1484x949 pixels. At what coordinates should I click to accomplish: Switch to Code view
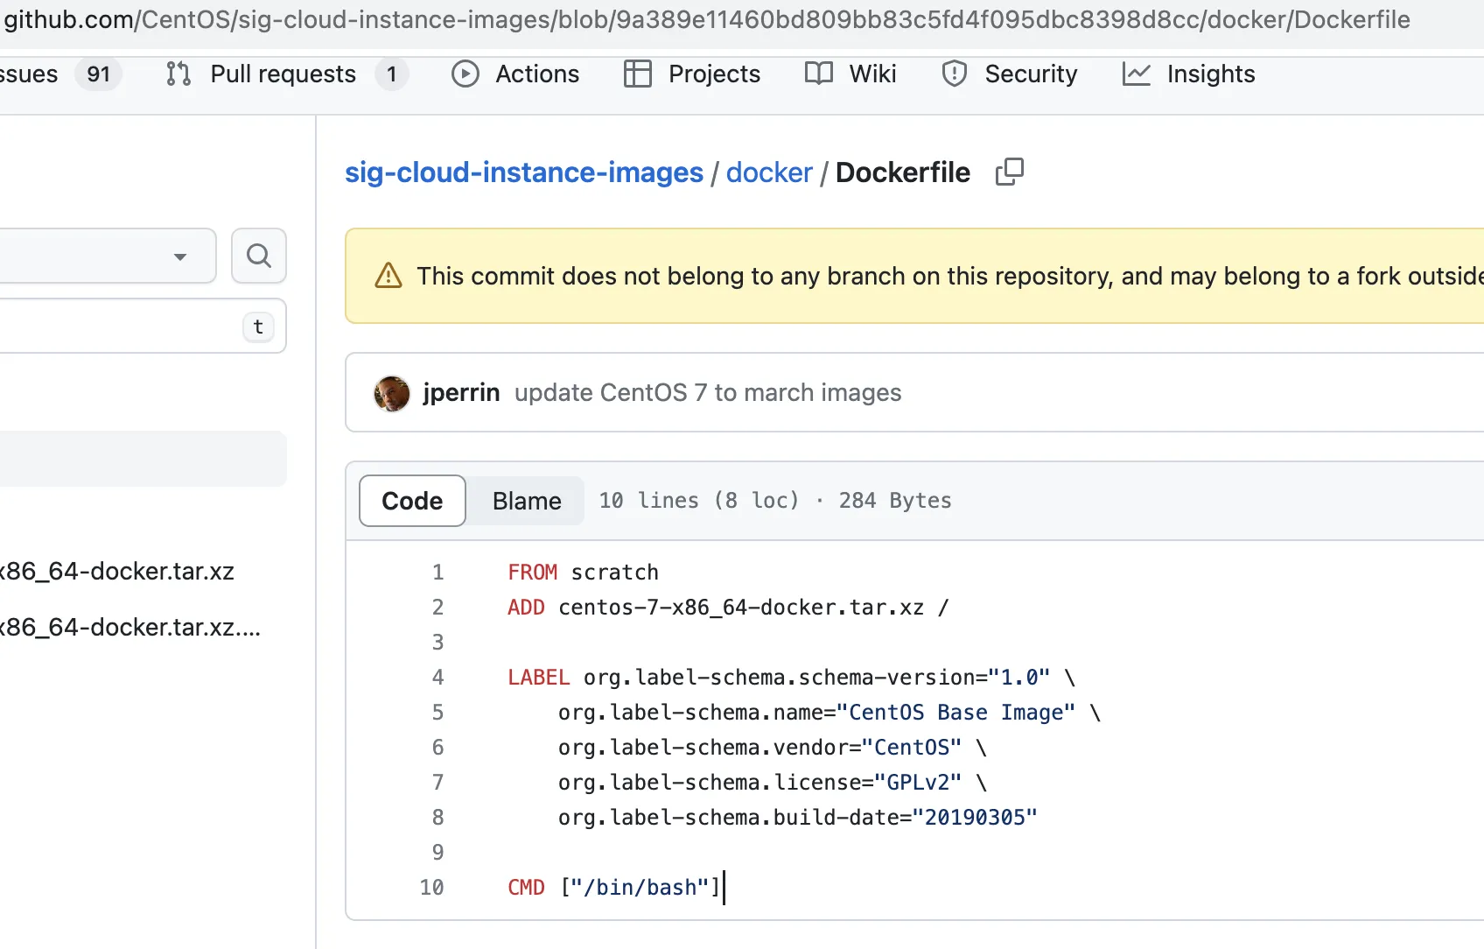click(x=412, y=501)
